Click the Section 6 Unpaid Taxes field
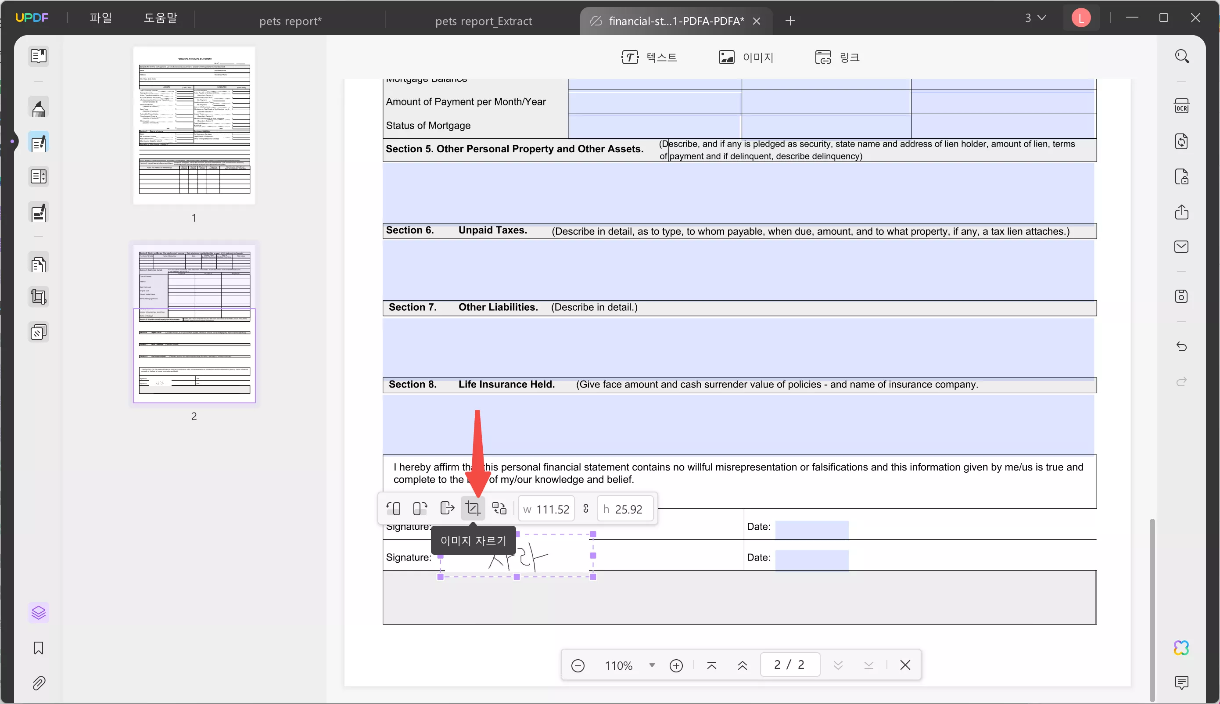The height and width of the screenshot is (704, 1220). coord(739,270)
